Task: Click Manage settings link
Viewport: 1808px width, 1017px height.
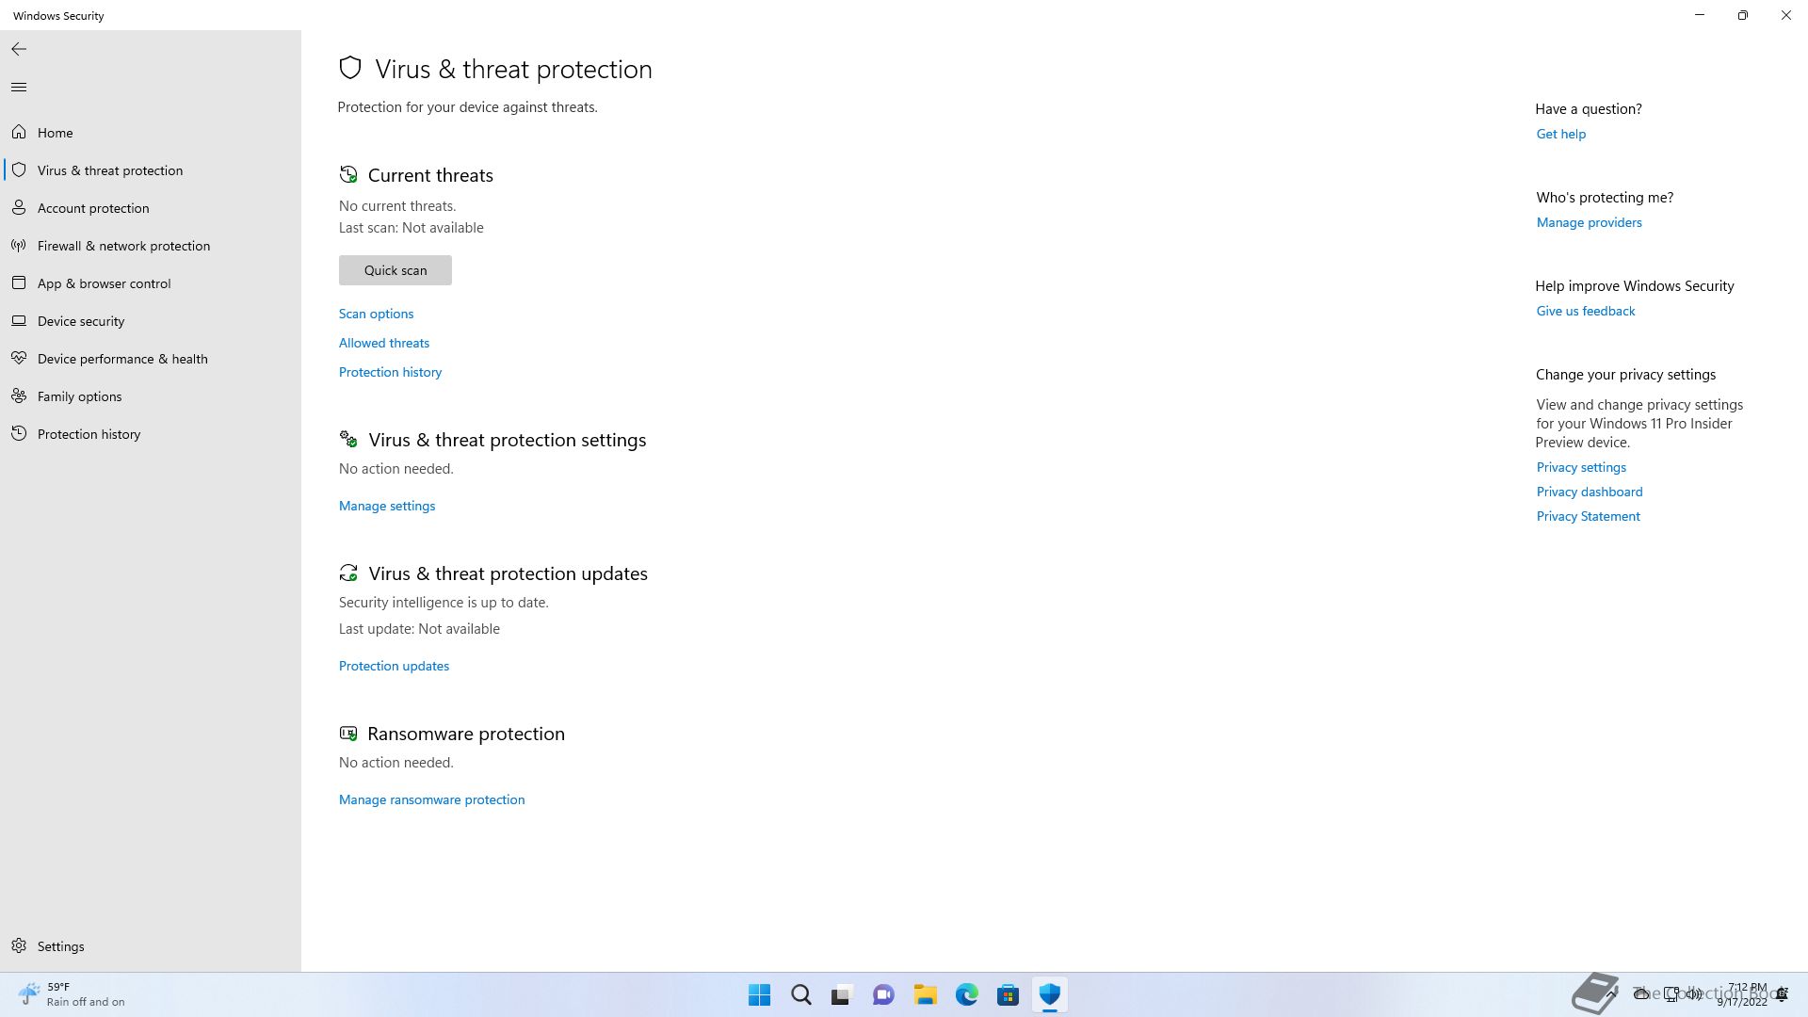Action: pos(387,506)
